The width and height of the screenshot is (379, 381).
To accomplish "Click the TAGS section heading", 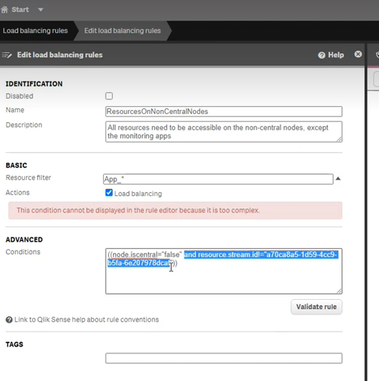I will tap(15, 344).
